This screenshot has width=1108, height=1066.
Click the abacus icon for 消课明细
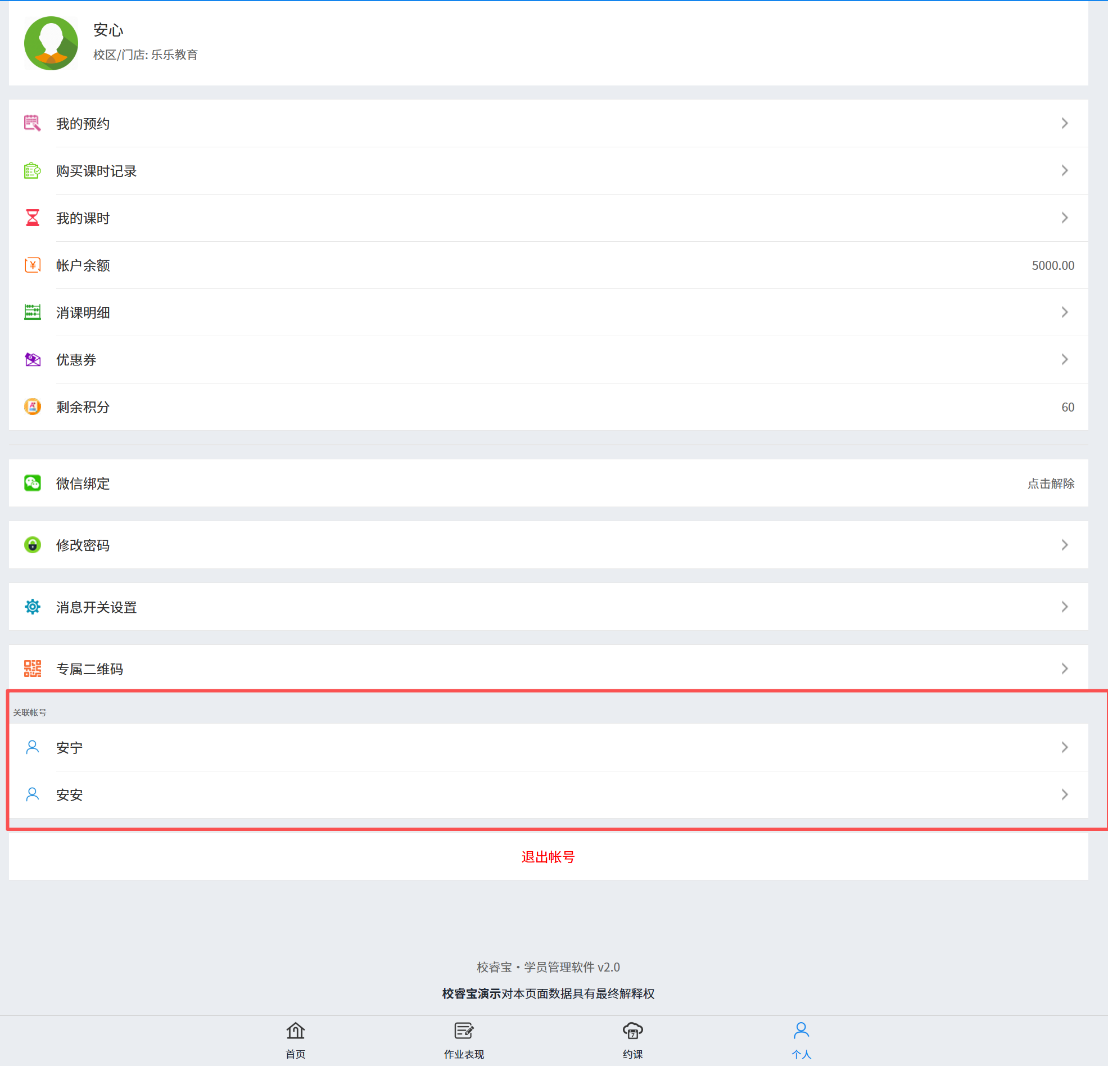click(32, 312)
